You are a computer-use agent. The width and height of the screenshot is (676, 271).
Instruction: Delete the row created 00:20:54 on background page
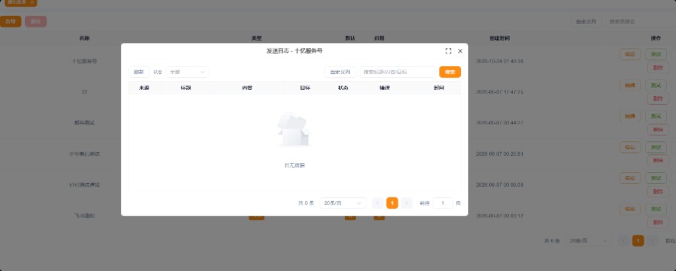(x=658, y=161)
